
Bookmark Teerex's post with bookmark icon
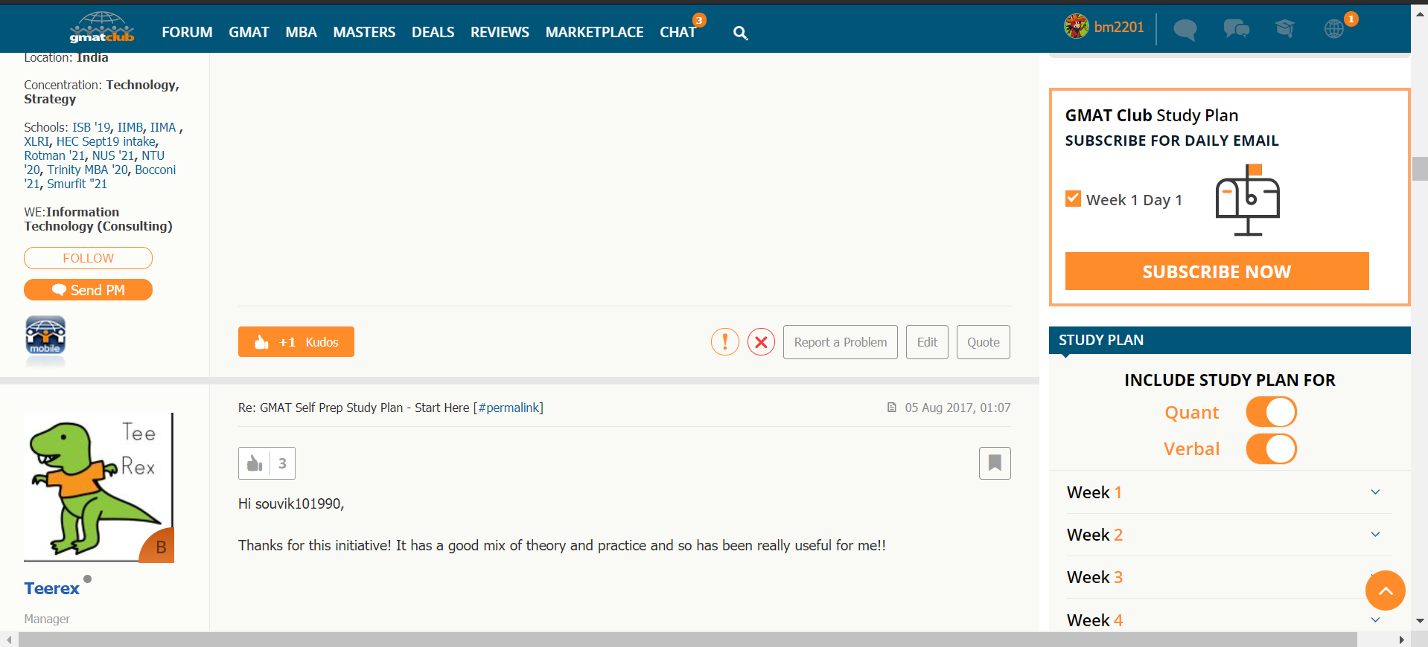point(994,463)
